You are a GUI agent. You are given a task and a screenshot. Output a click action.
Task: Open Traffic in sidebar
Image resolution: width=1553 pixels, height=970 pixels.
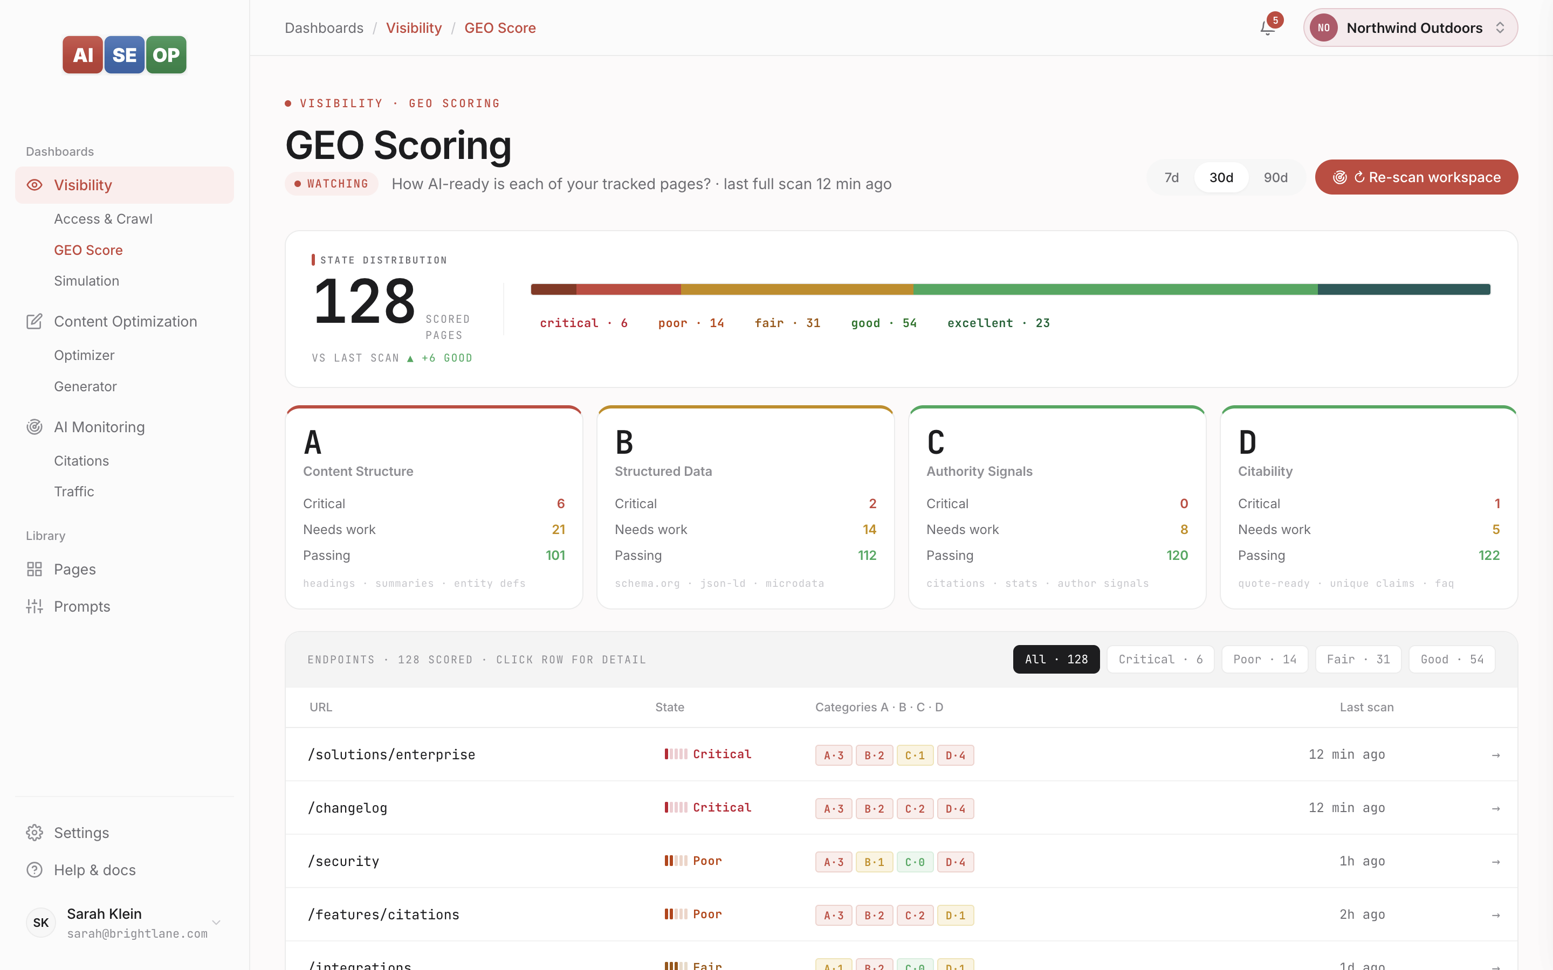click(74, 491)
